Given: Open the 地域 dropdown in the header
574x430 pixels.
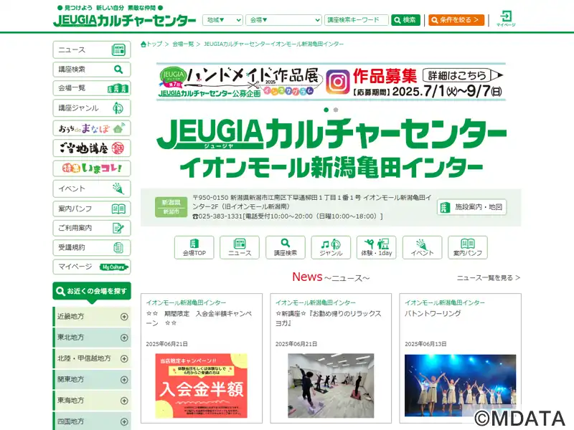Looking at the screenshot, I should click(222, 20).
